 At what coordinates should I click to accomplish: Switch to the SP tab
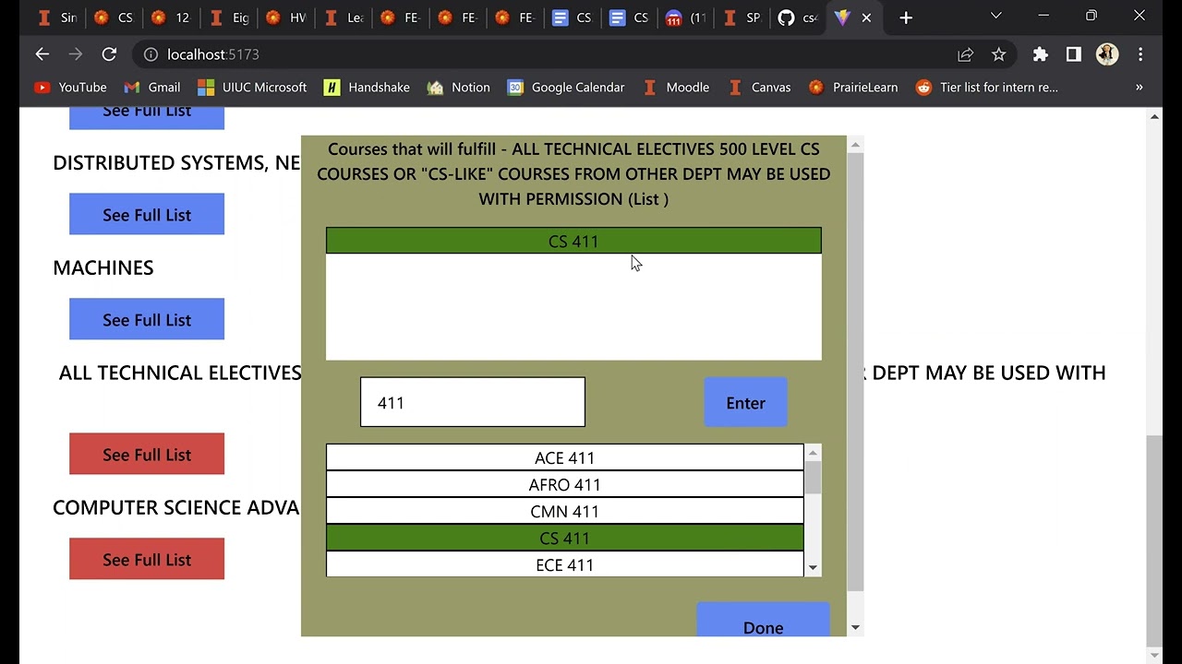coord(742,18)
